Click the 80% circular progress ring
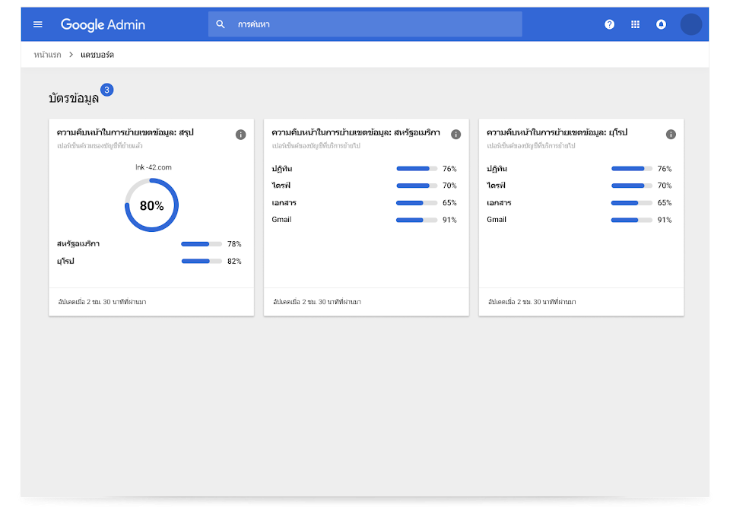 click(151, 205)
